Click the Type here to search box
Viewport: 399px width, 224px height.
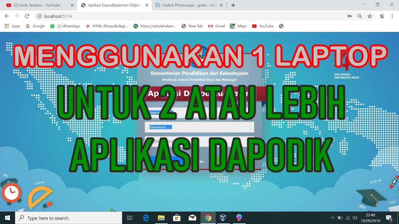click(x=69, y=218)
